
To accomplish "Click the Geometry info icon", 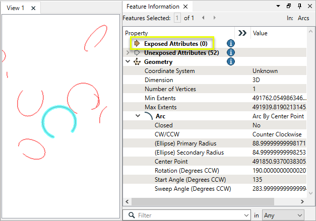I will [231, 61].
